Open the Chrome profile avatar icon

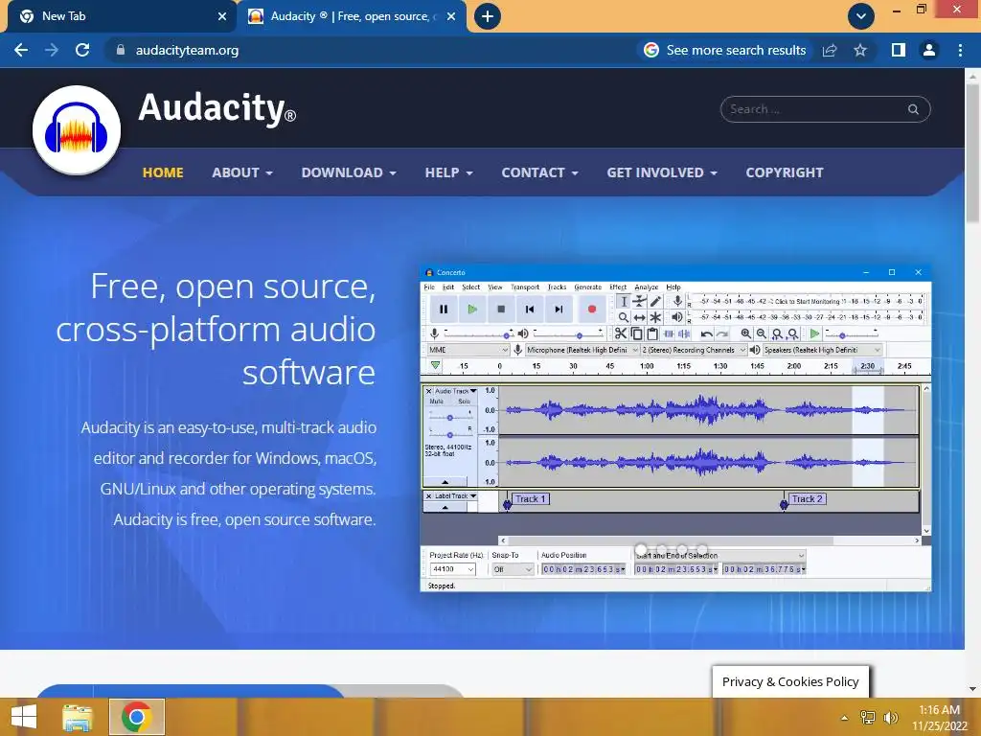[929, 50]
